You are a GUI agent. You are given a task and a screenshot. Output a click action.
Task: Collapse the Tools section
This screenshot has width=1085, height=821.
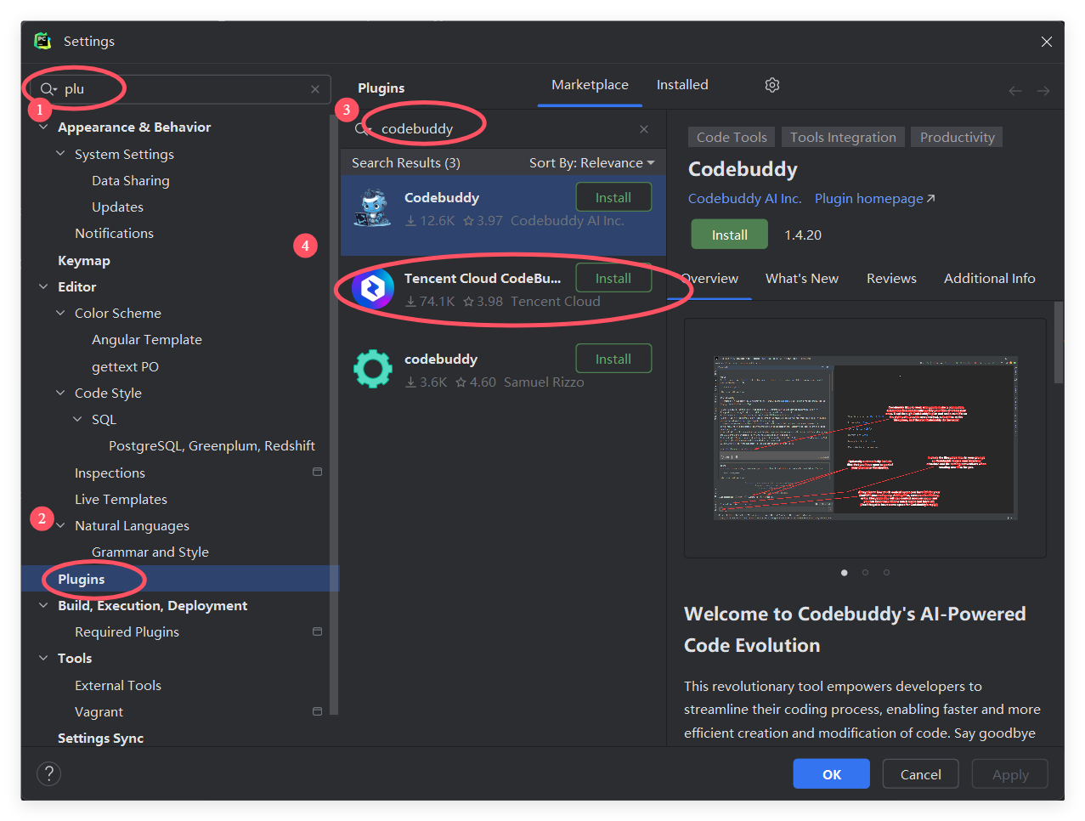[43, 658]
